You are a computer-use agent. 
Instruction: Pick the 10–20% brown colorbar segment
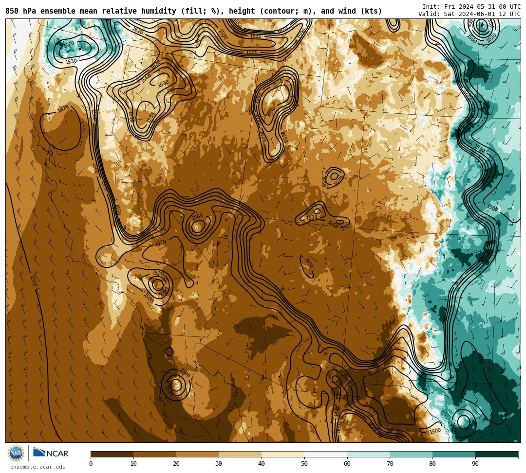click(155, 454)
